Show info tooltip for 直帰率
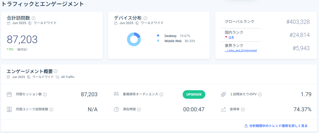319x133 pixels. point(243,110)
